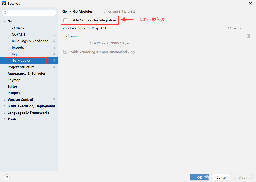The height and width of the screenshot is (182, 256).
Task: Select GOROOT in the settings tree
Action: (x=19, y=28)
